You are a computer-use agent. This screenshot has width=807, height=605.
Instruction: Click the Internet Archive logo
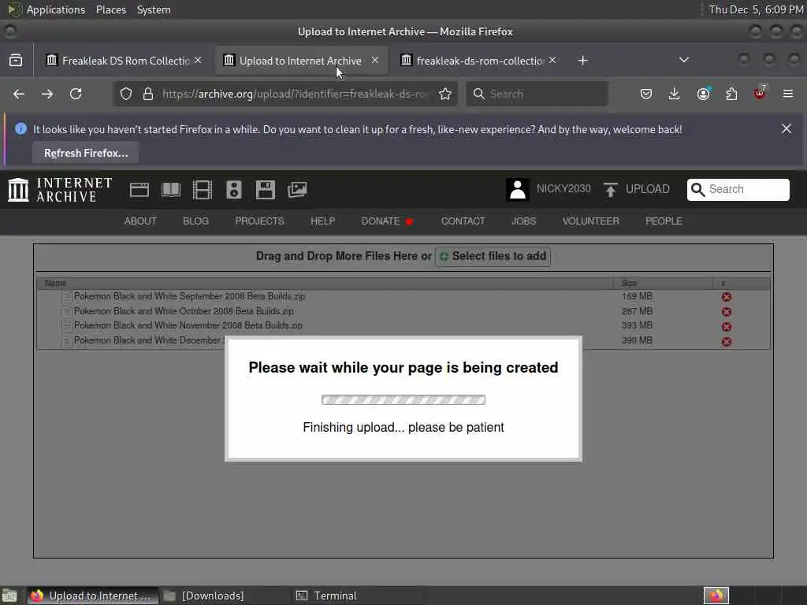(60, 189)
